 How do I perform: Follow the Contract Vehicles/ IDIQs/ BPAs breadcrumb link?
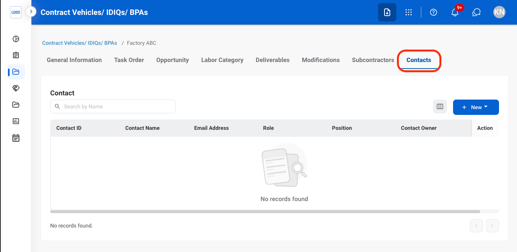tap(80, 43)
